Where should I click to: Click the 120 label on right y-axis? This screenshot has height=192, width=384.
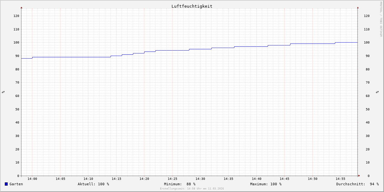366,16
